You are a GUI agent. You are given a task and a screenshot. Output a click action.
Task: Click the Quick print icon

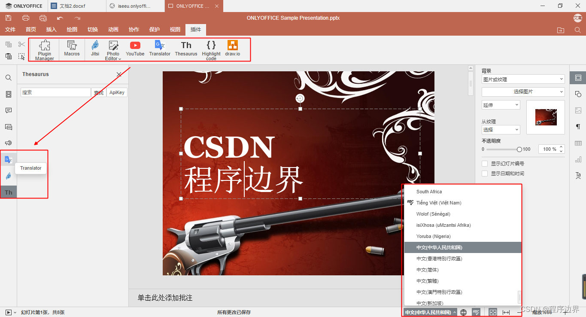[43, 18]
